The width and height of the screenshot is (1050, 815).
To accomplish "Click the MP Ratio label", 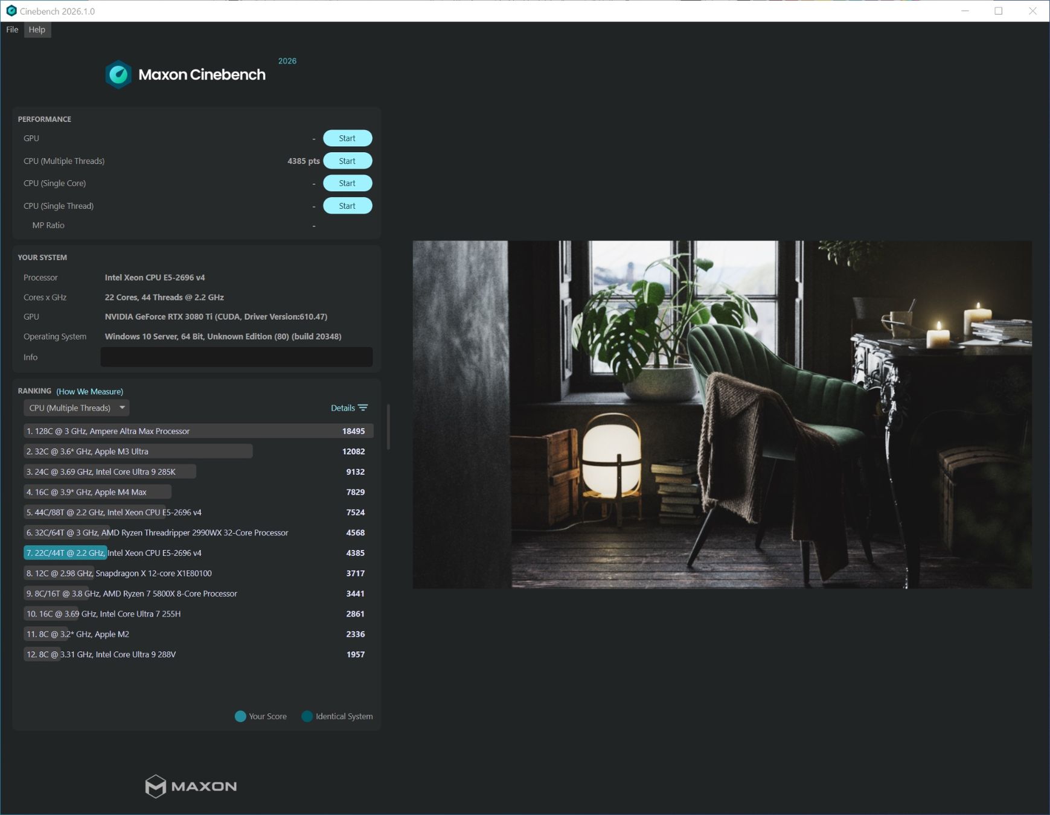I will [x=48, y=225].
